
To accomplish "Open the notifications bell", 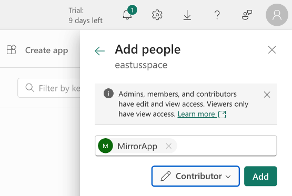I will pos(128,15).
